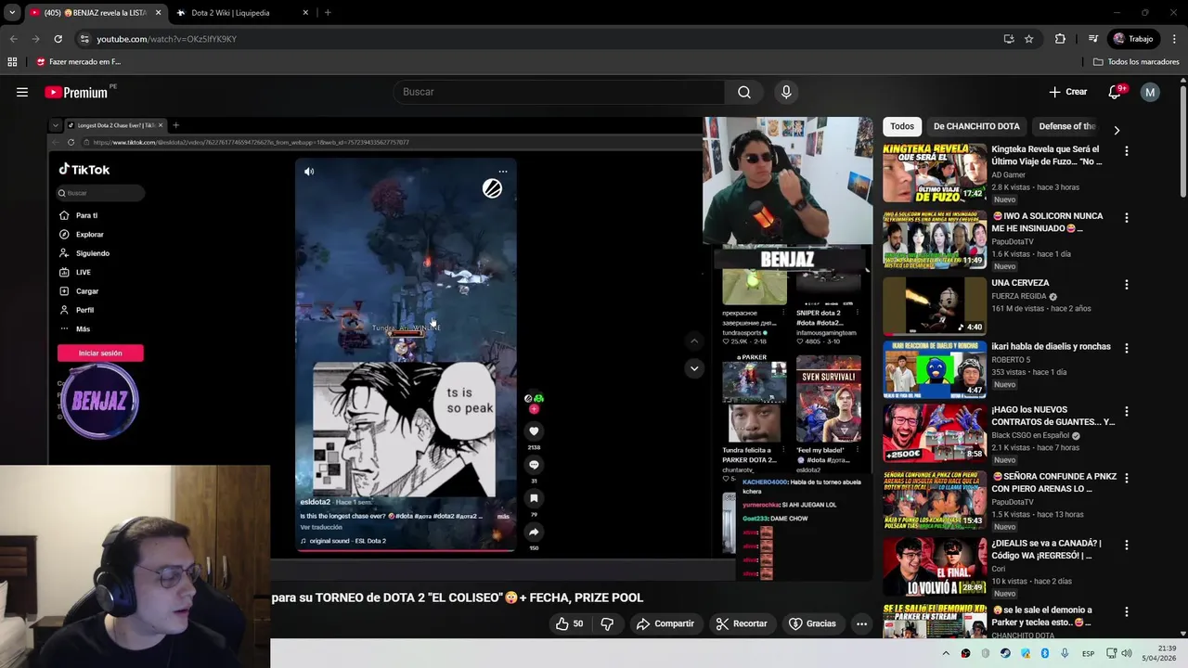Click install/cast icon in address bar
The height and width of the screenshot is (668, 1188).
coord(1009,39)
